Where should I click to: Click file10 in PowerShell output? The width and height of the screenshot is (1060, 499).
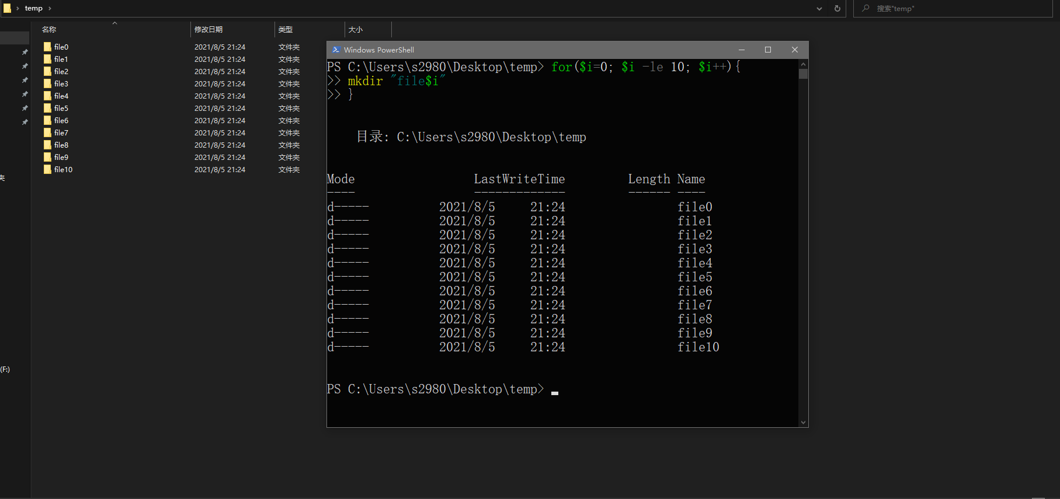click(698, 347)
